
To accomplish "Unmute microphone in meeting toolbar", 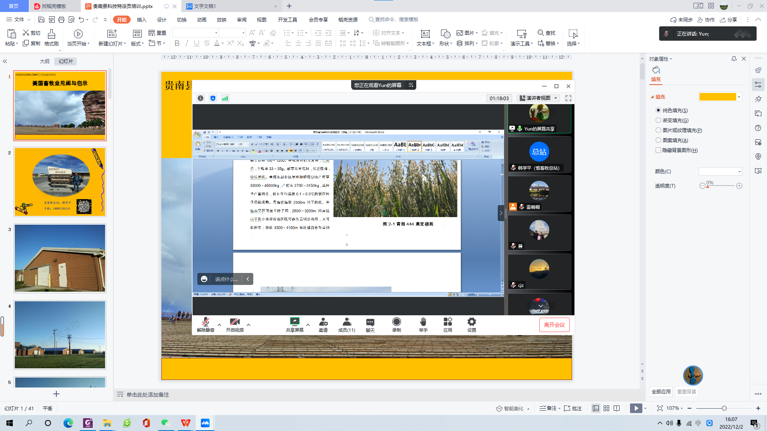I will [x=206, y=324].
